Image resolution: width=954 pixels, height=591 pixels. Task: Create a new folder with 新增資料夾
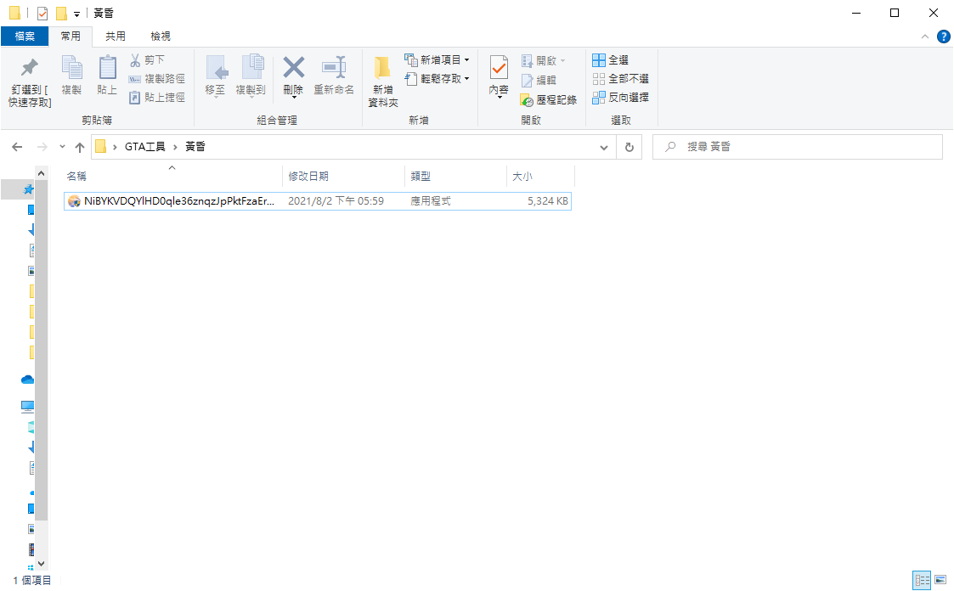click(x=382, y=82)
